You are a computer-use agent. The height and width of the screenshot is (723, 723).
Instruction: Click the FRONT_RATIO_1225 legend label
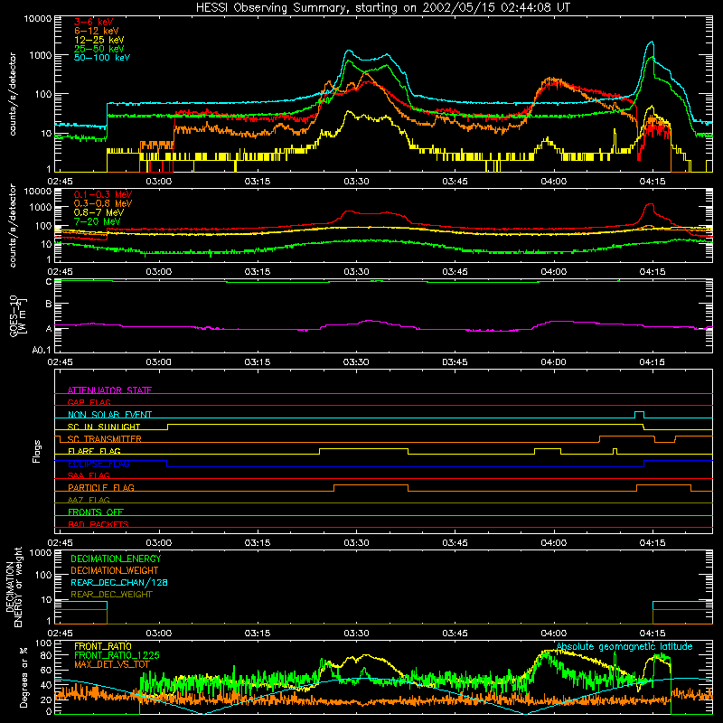pos(117,655)
